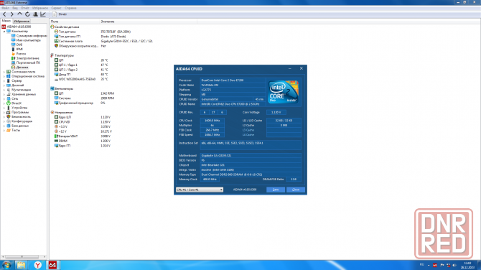The height and width of the screenshot is (270, 481).
Task: Open the Файл menu
Action: (5, 8)
